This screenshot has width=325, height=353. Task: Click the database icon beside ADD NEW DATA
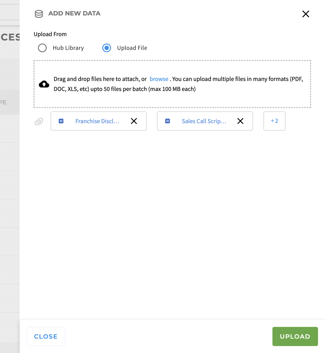point(39,14)
